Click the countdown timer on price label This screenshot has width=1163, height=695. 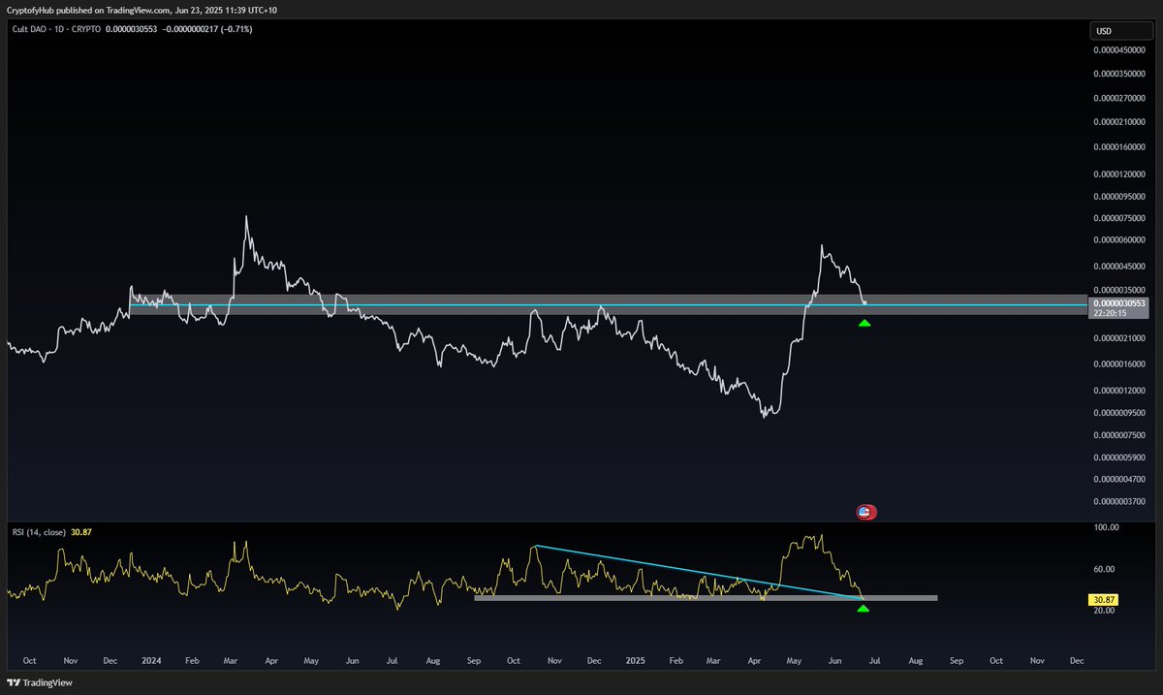point(1112,312)
